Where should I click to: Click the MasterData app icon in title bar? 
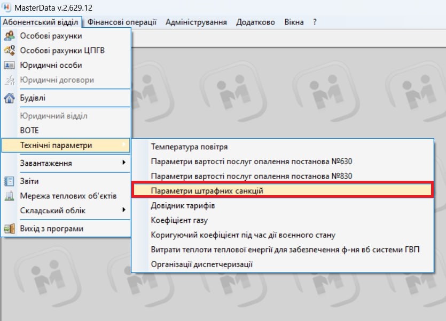coord(6,8)
